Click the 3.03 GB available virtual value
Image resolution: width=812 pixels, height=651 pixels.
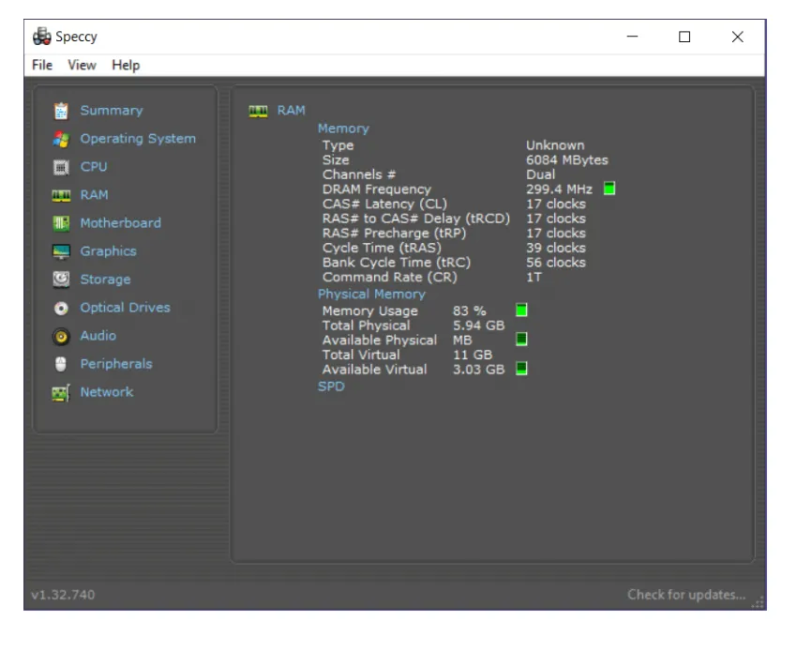pyautogui.click(x=478, y=370)
